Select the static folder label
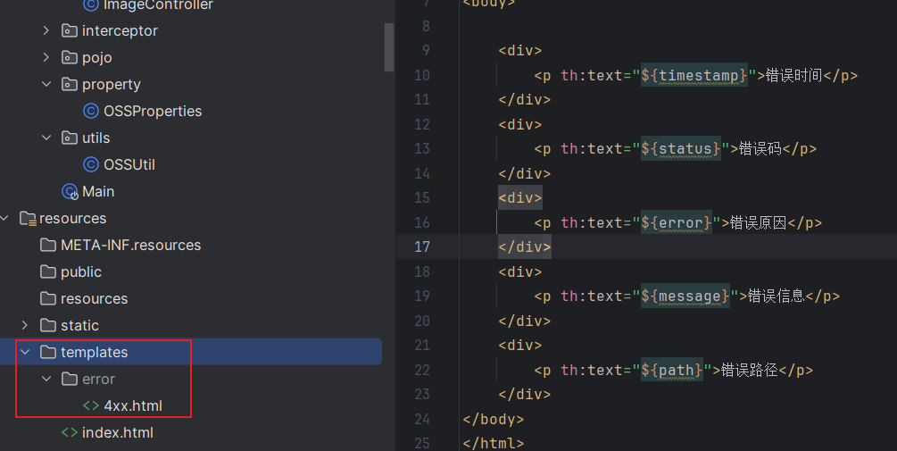Viewport: 897px width, 451px height. pos(80,325)
